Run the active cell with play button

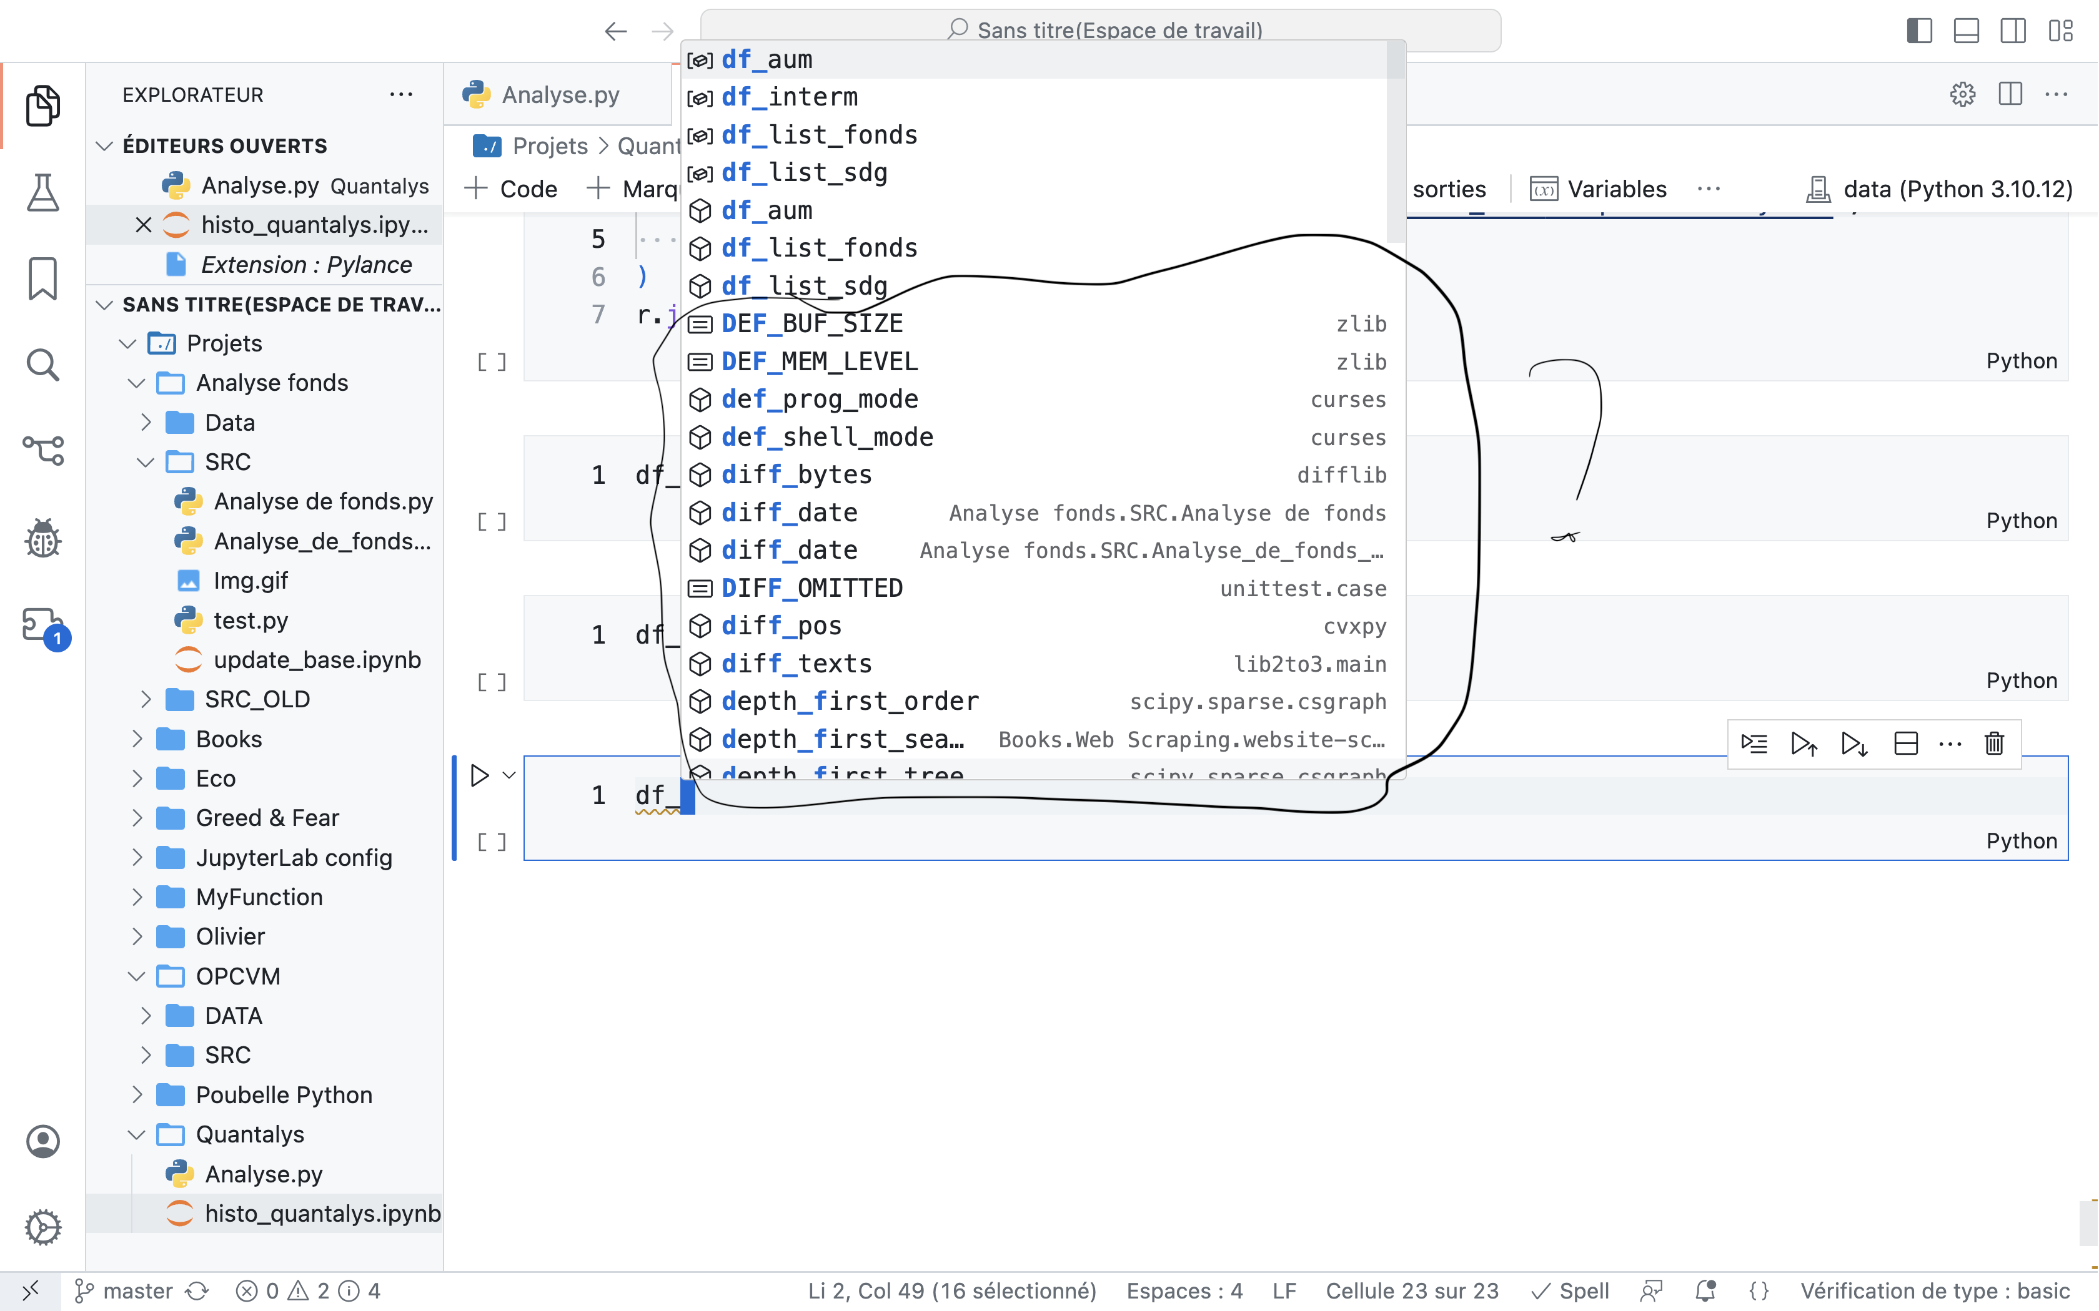click(x=479, y=775)
